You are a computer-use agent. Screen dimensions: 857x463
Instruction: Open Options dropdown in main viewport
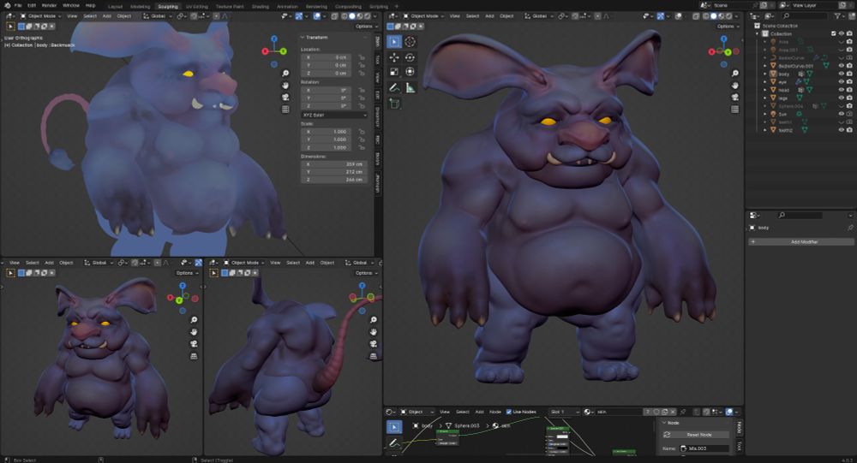click(728, 27)
